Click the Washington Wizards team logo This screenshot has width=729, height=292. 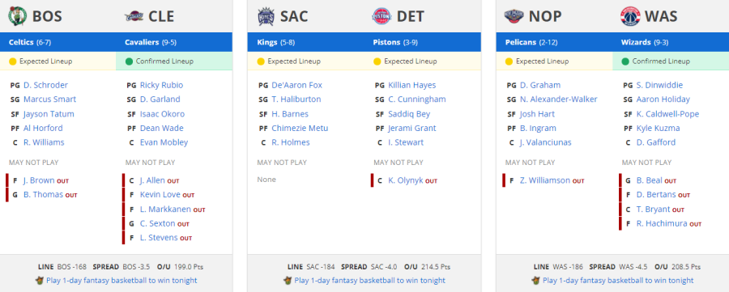(x=630, y=16)
